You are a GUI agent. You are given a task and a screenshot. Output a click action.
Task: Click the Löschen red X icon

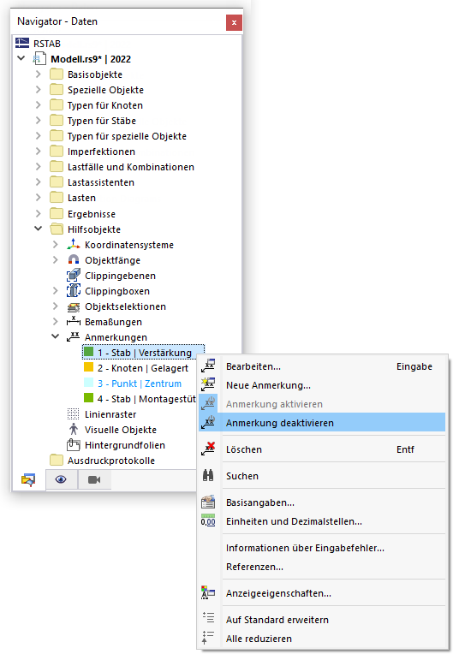point(208,449)
